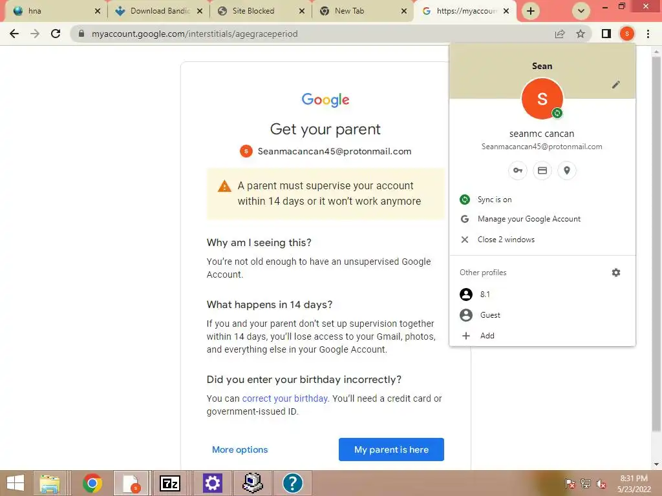Open the Guest profile

tap(542, 315)
